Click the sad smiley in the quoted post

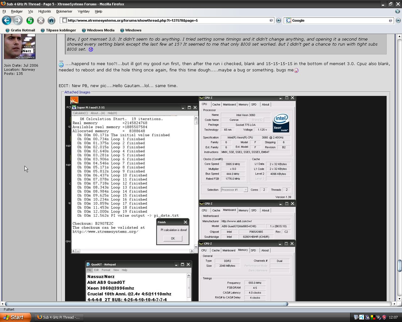[91, 49]
